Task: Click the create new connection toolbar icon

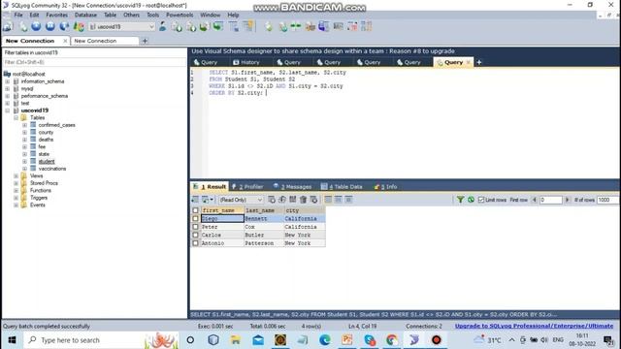Action: 8,26
